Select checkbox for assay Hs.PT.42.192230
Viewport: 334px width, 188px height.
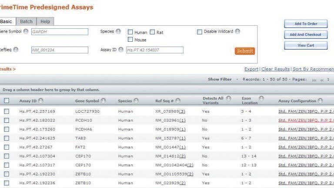click(7, 174)
